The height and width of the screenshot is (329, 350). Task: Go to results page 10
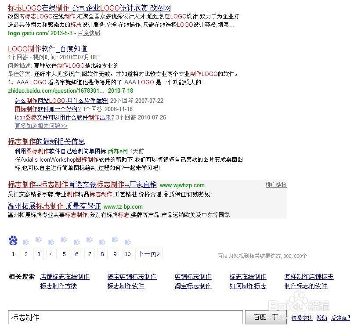128,254
